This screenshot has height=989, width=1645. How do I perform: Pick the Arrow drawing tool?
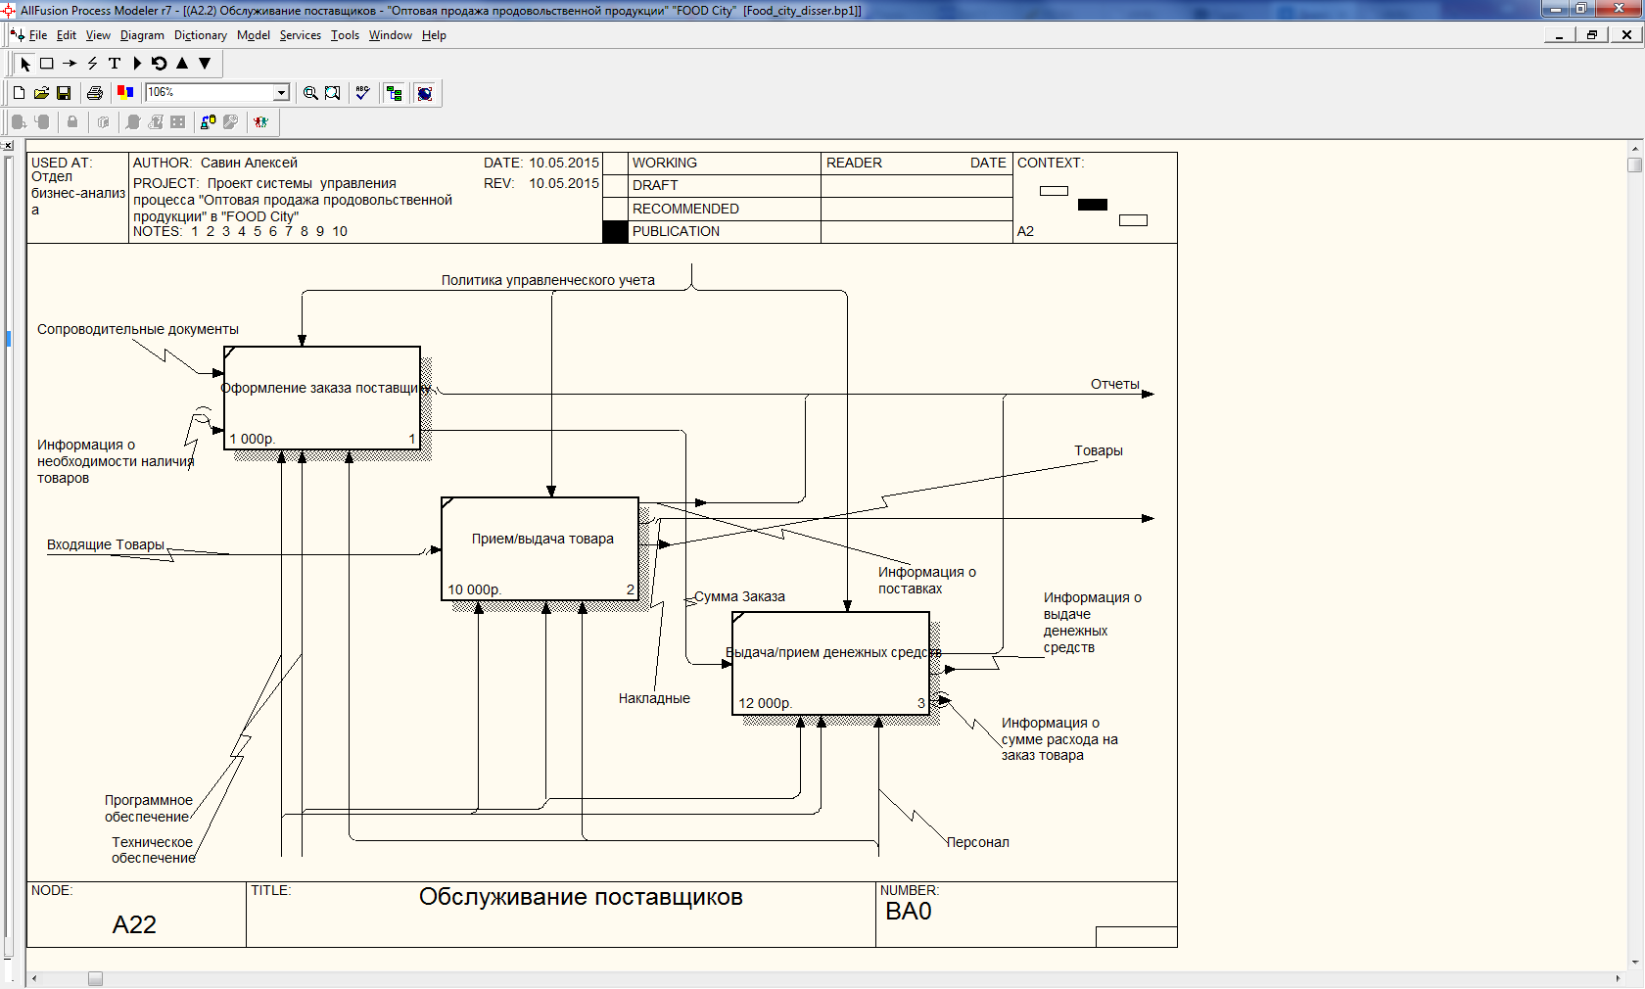pos(70,64)
